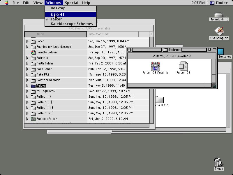The image size is (233, 175).
Task: Click the Faintly Golden file icon
Action: click(33, 52)
